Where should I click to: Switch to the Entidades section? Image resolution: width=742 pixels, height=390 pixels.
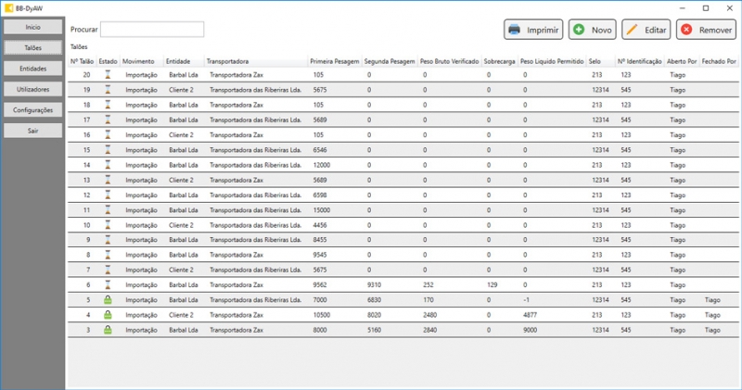[32, 69]
